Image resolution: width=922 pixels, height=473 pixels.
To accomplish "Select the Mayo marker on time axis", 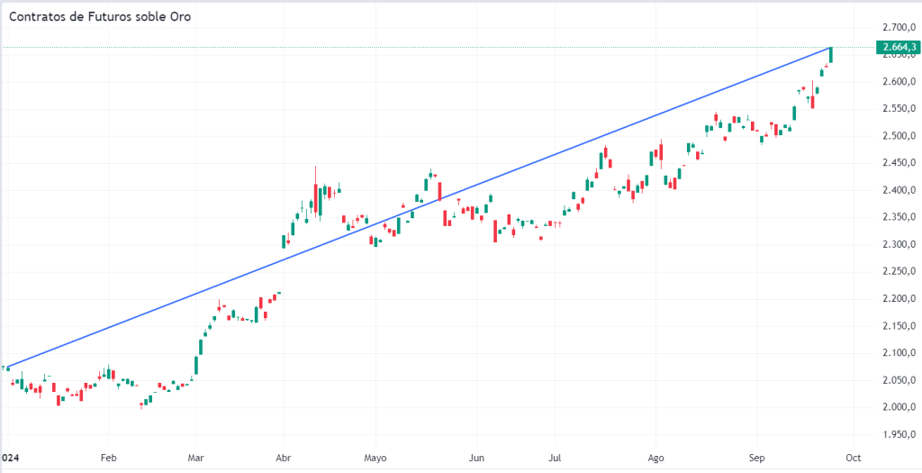I will [x=375, y=458].
